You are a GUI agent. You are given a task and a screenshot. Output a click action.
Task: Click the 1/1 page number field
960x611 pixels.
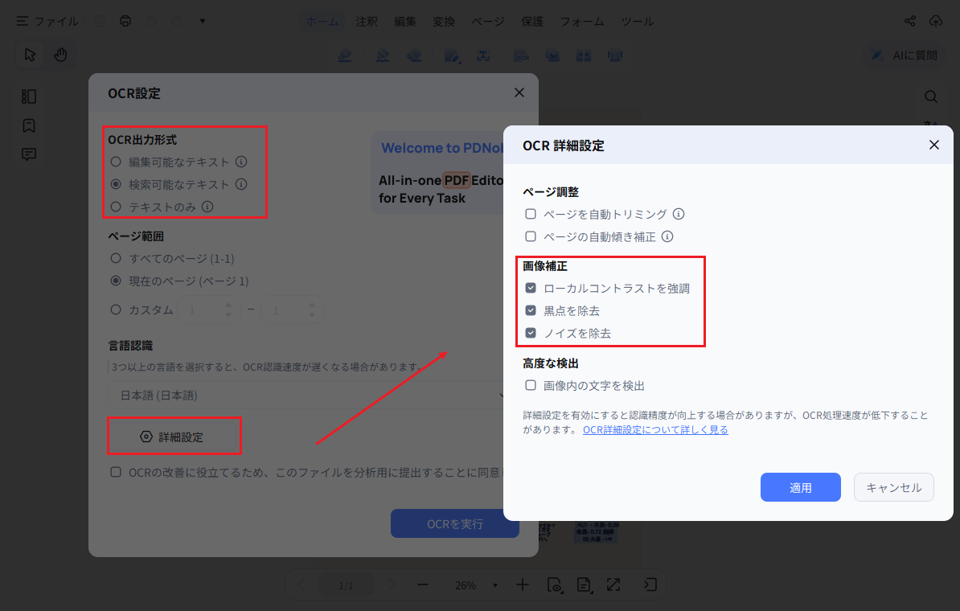pyautogui.click(x=346, y=585)
